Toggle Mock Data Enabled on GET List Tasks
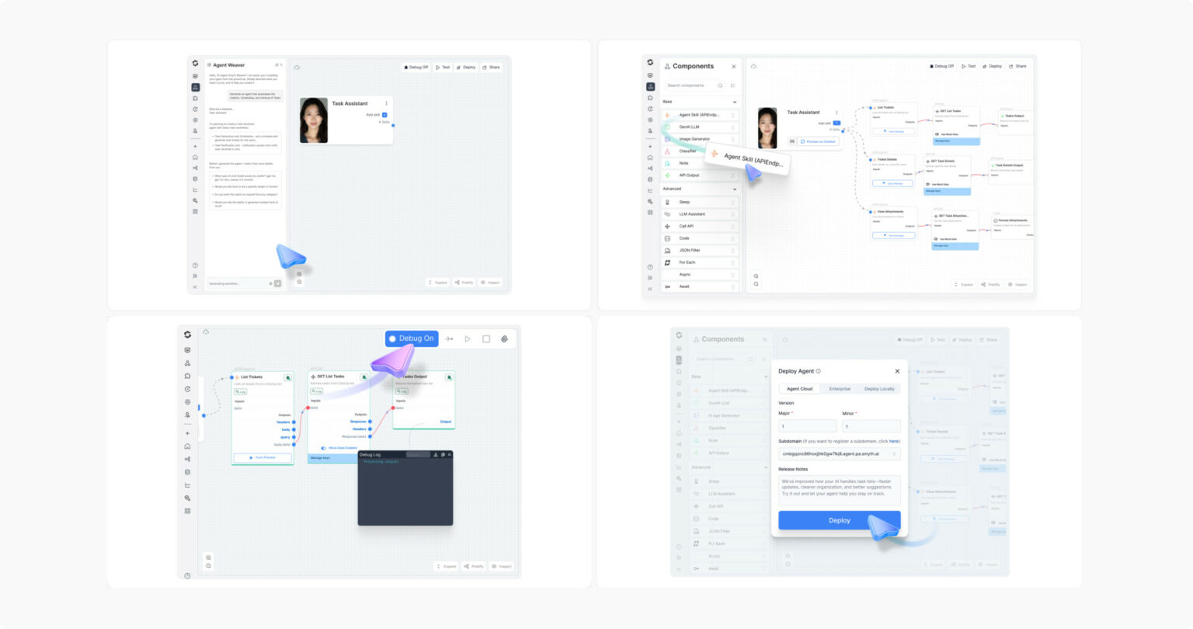This screenshot has height=629, width=1193. click(x=324, y=448)
